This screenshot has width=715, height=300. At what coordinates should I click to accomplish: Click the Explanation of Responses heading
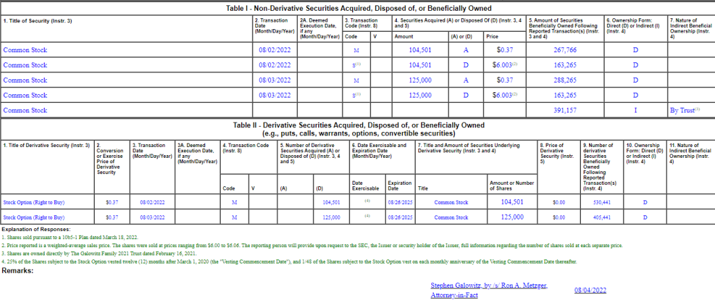36,229
